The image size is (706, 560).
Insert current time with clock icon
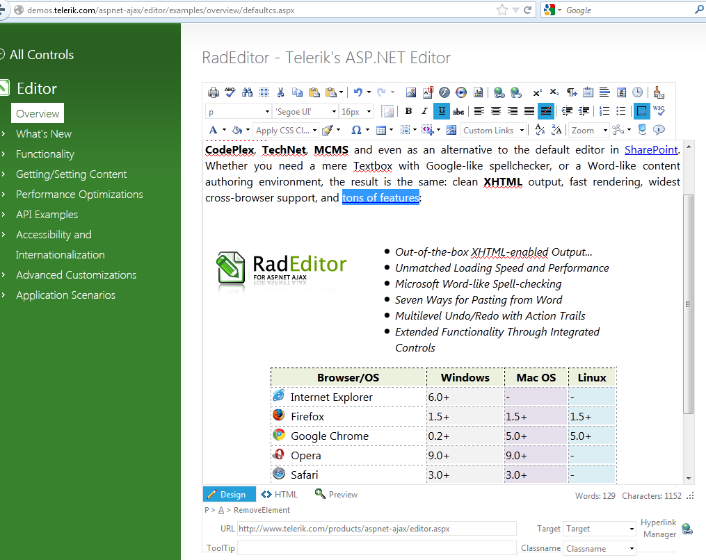tap(638, 92)
